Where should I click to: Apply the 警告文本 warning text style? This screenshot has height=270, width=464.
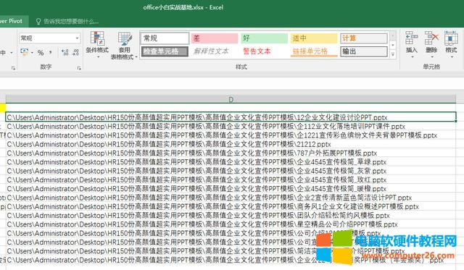(264, 51)
